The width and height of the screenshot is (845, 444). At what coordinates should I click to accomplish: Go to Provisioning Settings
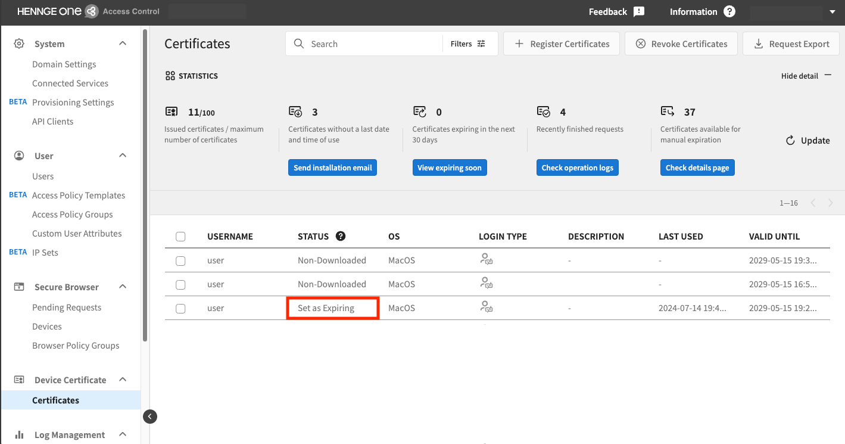click(x=73, y=103)
